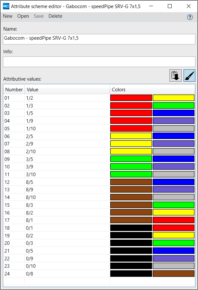Click the Value column header
The height and width of the screenshot is (290, 198).
pyautogui.click(x=67, y=89)
